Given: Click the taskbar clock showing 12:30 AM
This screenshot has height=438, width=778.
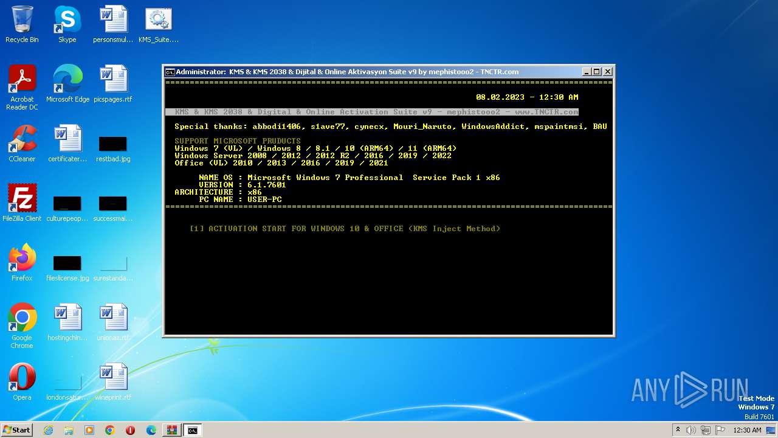Looking at the screenshot, I should [x=747, y=430].
